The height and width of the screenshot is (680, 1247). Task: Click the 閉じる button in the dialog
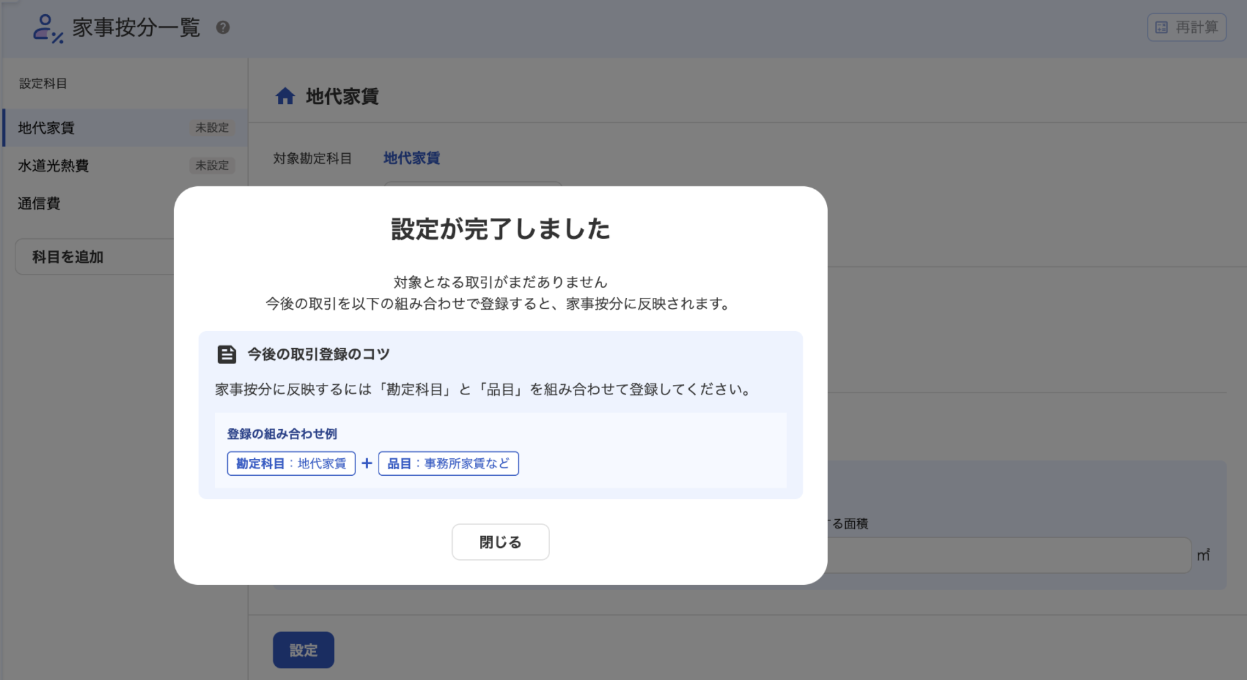tap(500, 542)
